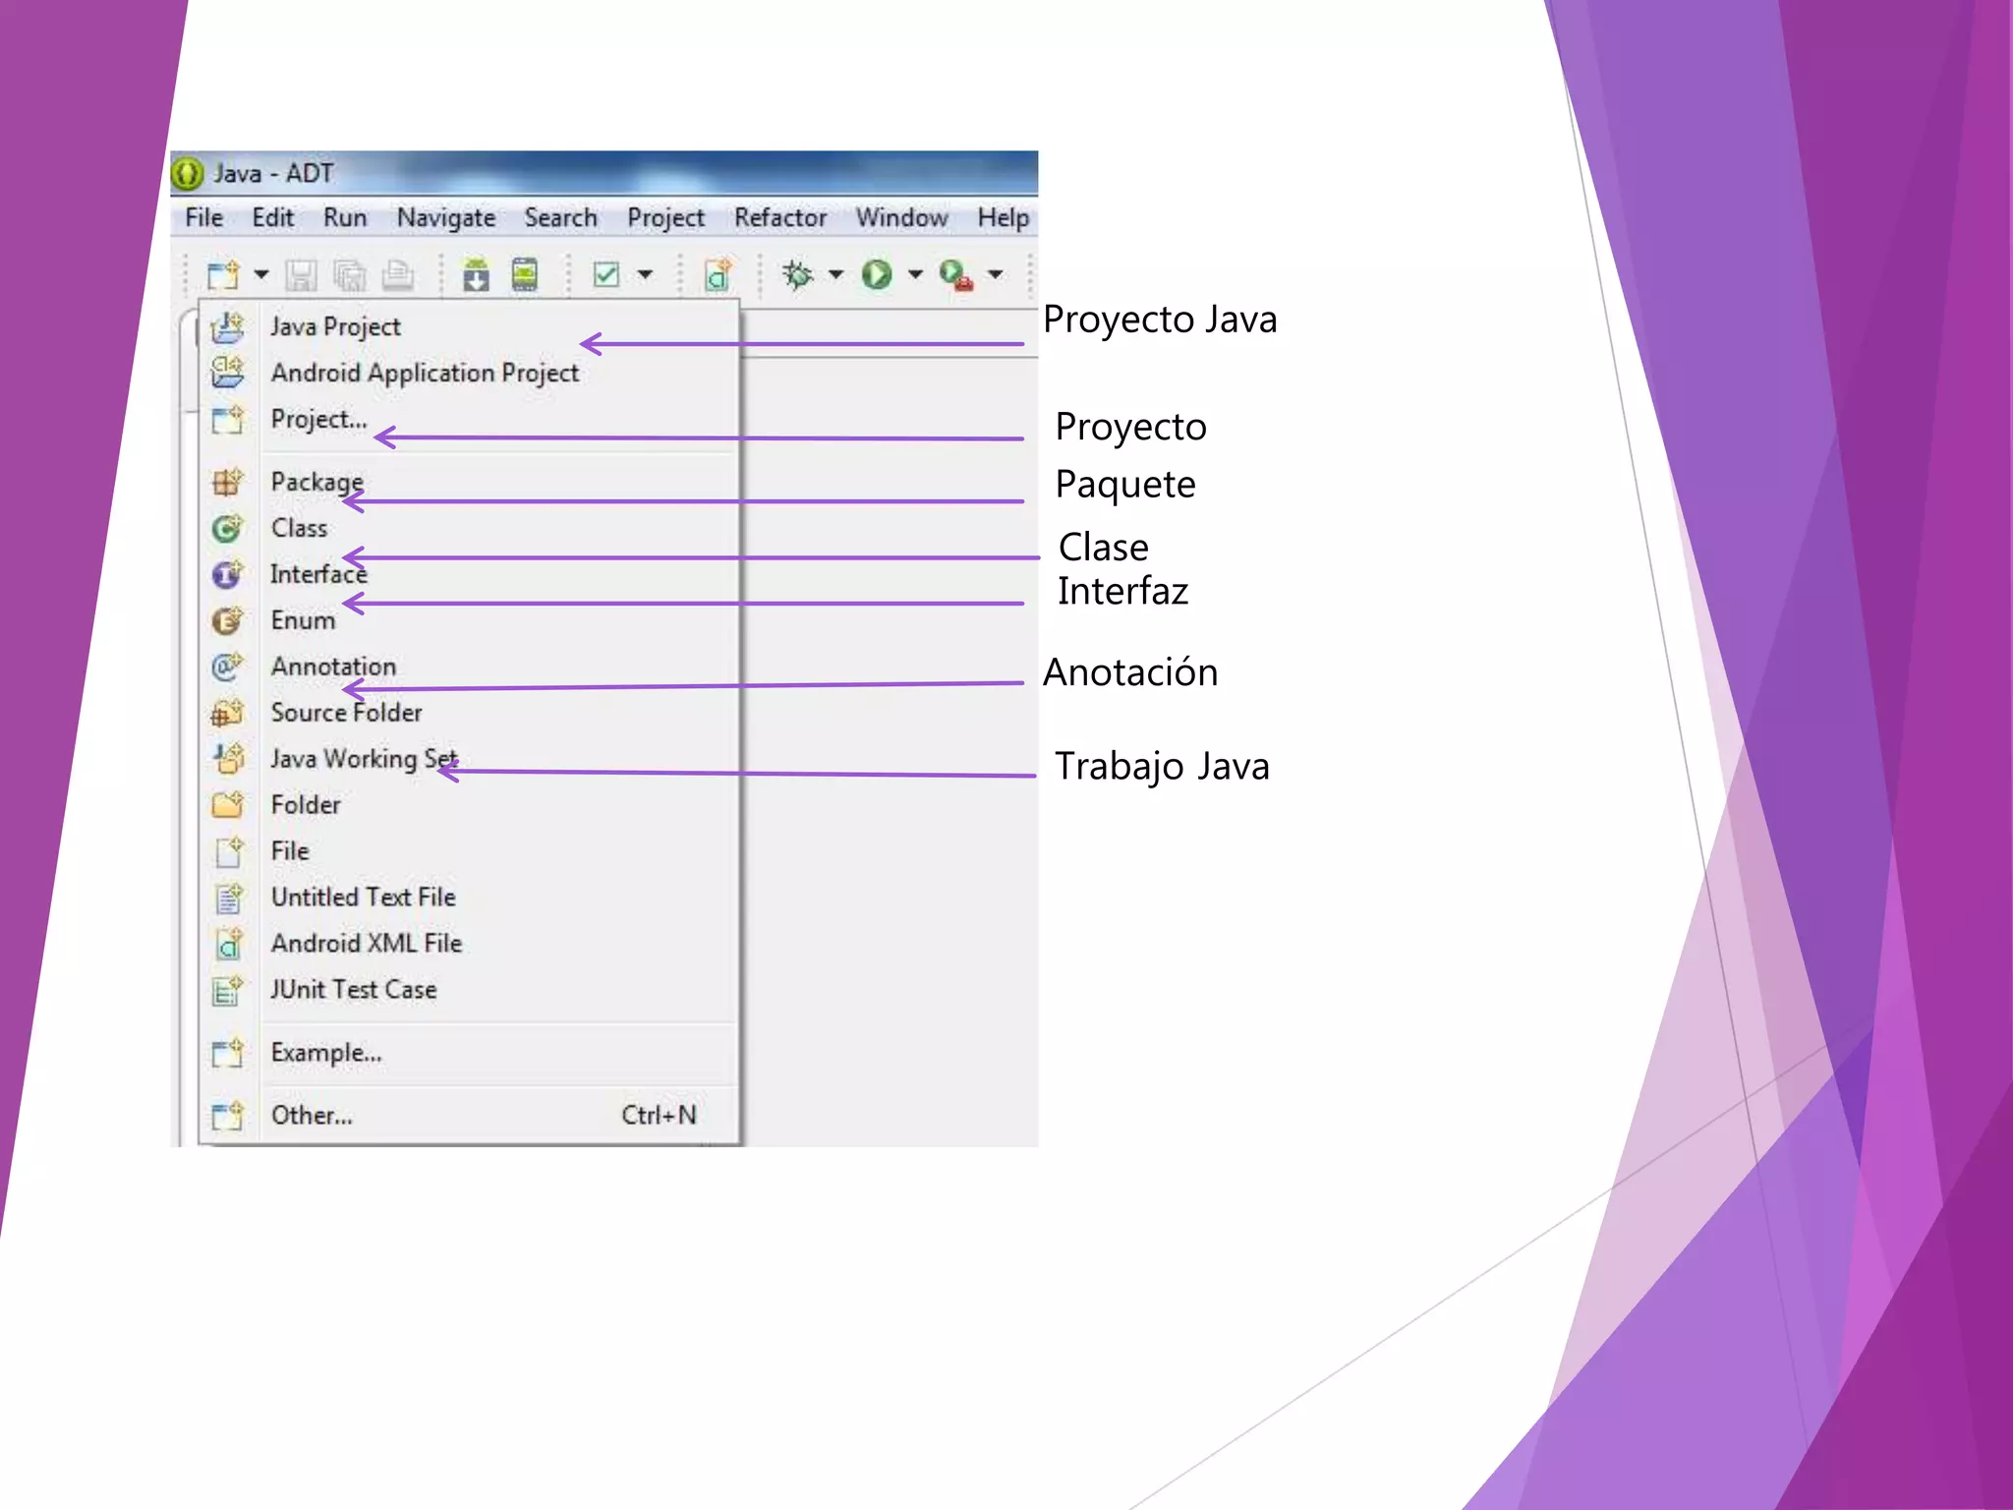
Task: Click the Save All toolbar icon
Action: (x=348, y=274)
